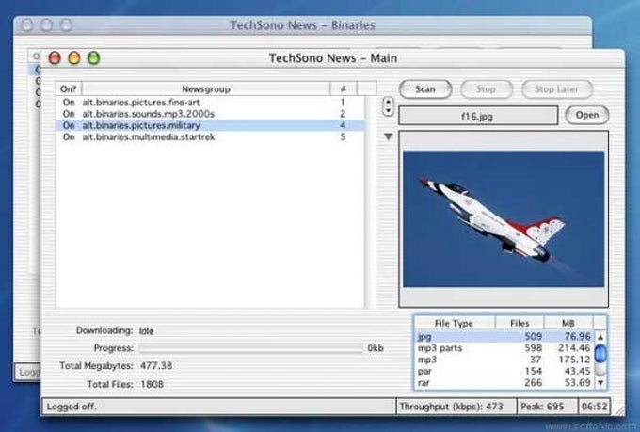Click the Stop Later button
Screen dimensions: 640x432
(557, 89)
